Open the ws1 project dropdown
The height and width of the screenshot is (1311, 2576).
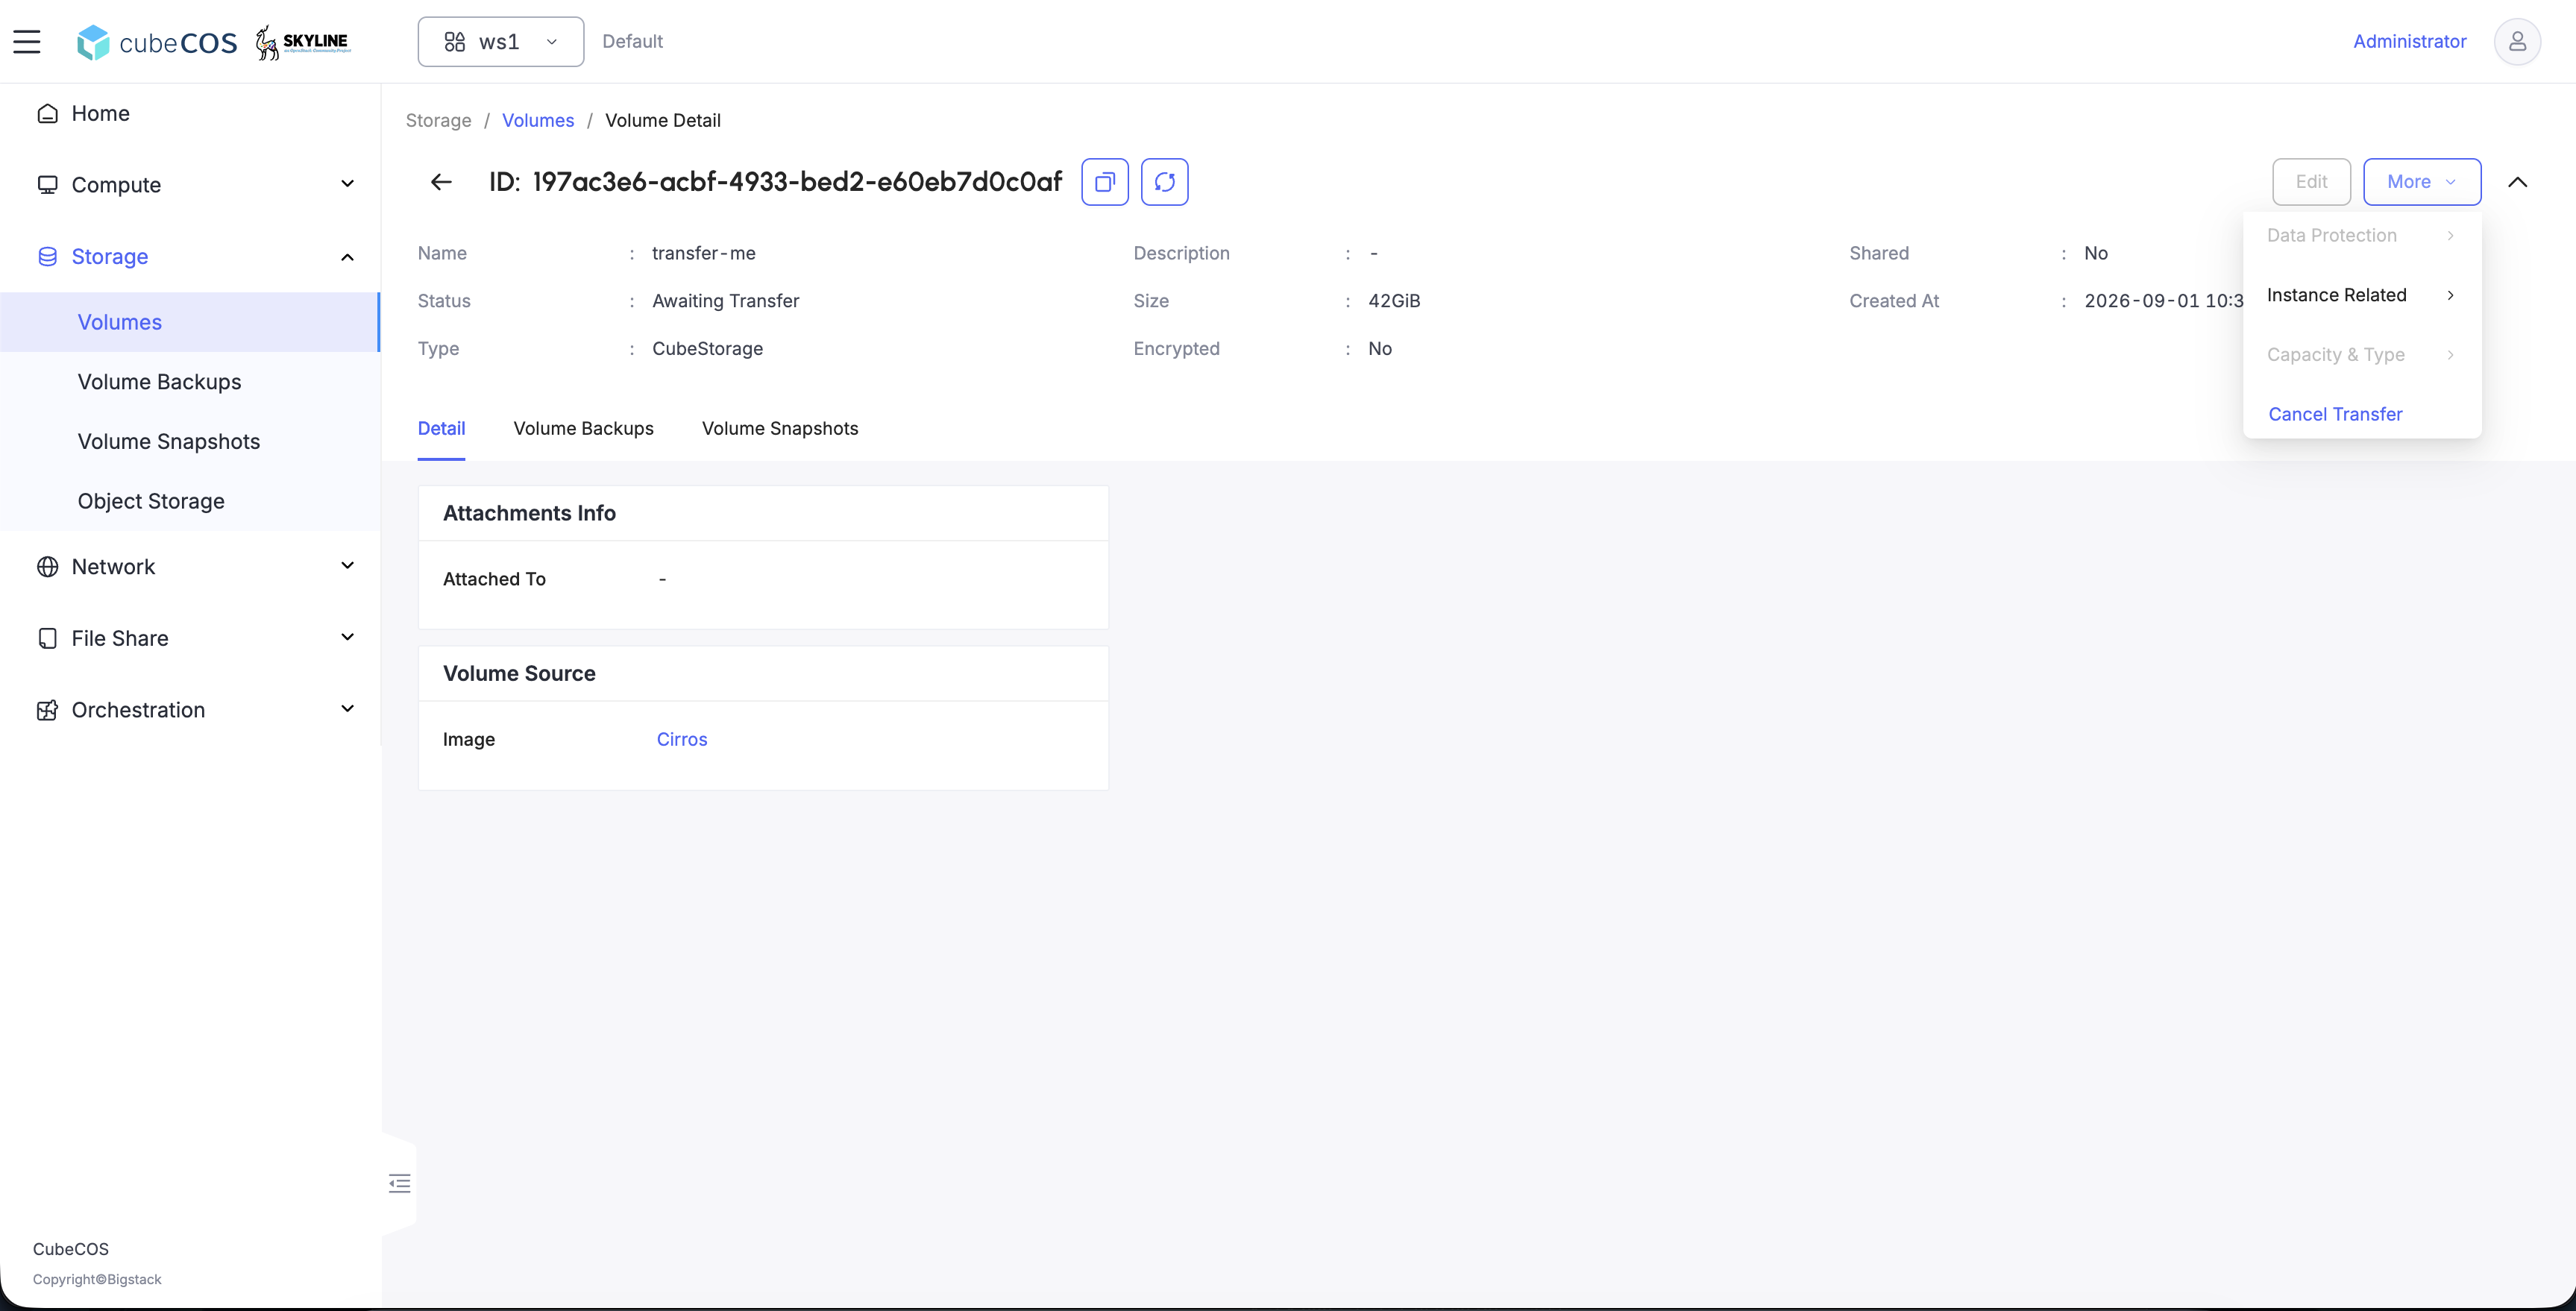pyautogui.click(x=500, y=41)
